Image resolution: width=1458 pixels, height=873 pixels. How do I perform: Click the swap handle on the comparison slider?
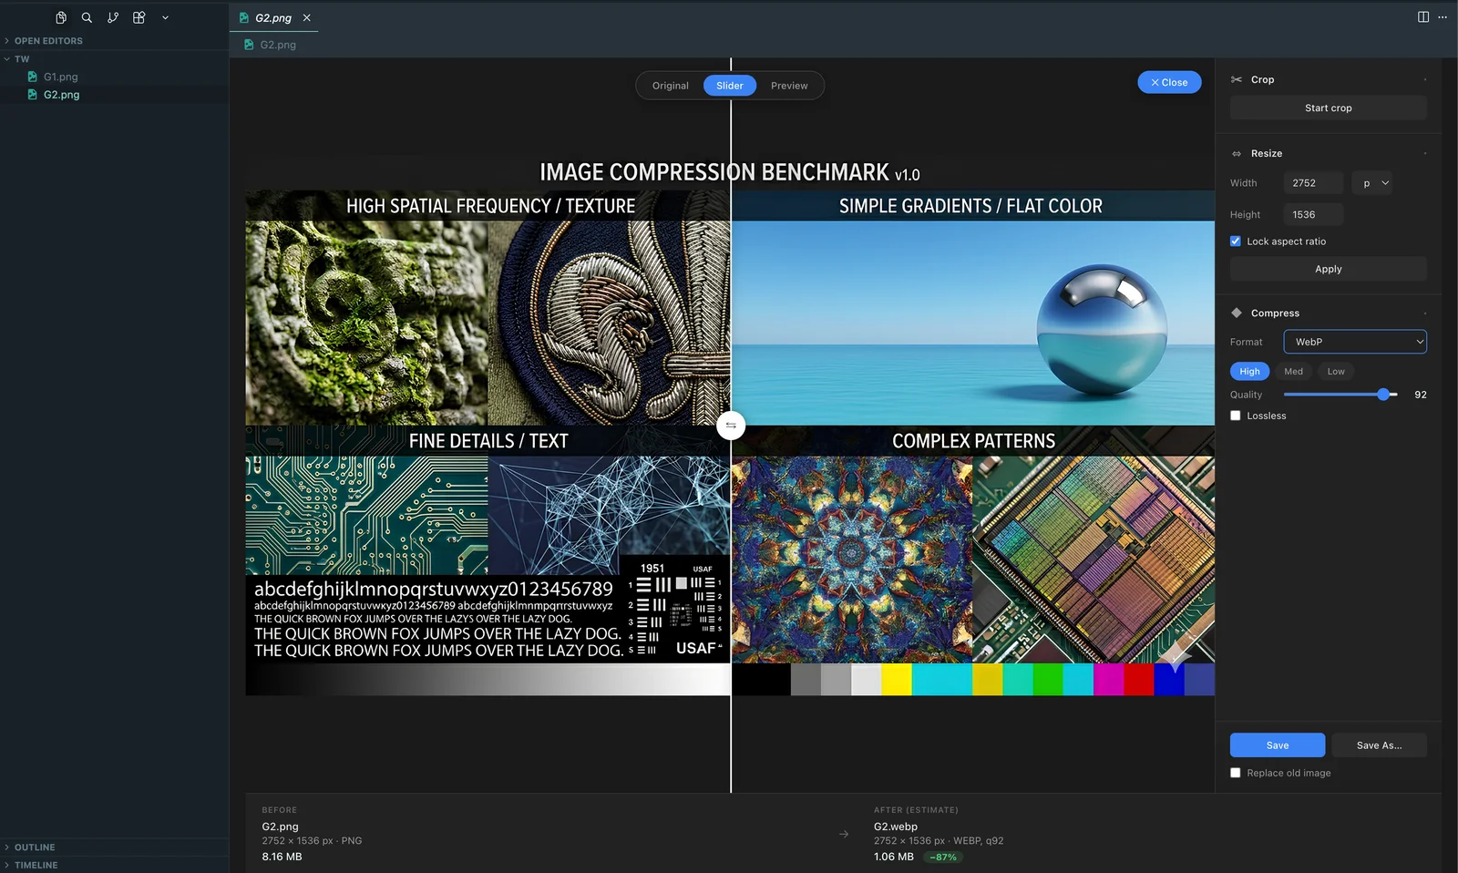point(730,426)
